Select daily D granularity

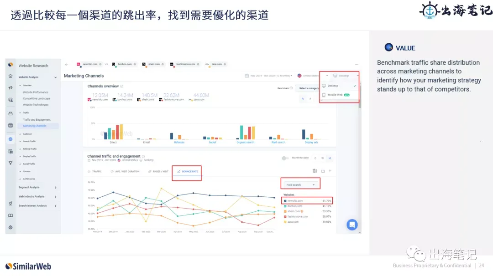(315, 158)
